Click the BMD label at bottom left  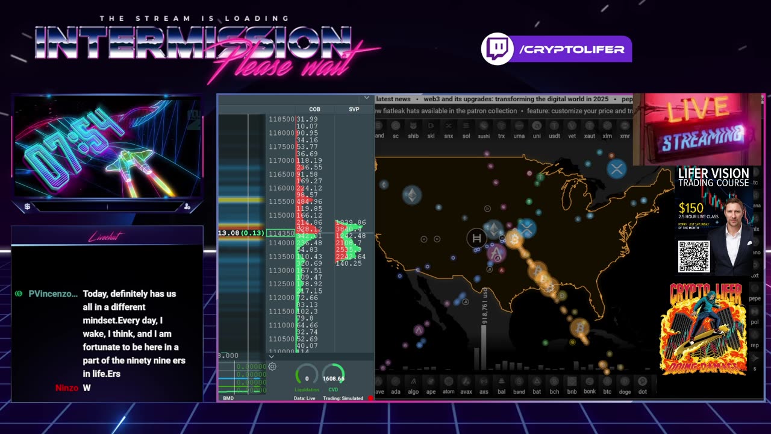point(228,398)
